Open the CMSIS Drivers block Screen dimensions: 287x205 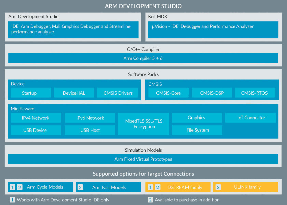pyautogui.click(x=118, y=93)
